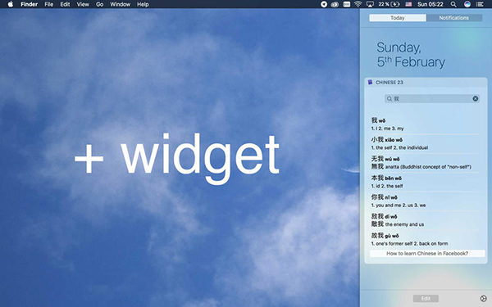Open the Window menu
This screenshot has width=492, height=307.
[121, 4]
